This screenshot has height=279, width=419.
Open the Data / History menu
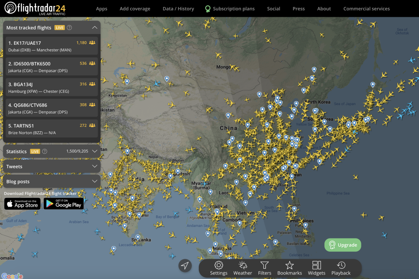click(178, 8)
